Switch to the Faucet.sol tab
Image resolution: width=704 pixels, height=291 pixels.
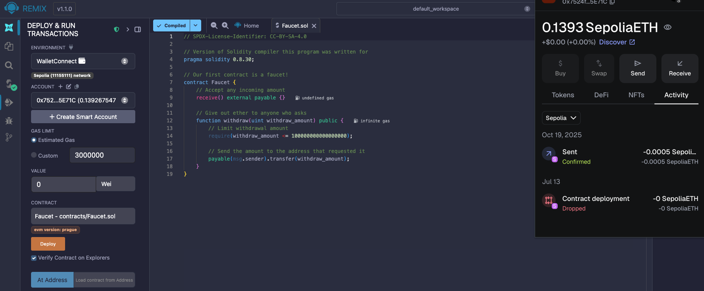click(x=295, y=26)
